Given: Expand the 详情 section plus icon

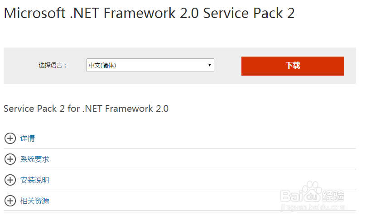Looking at the screenshot, I should pos(10,139).
